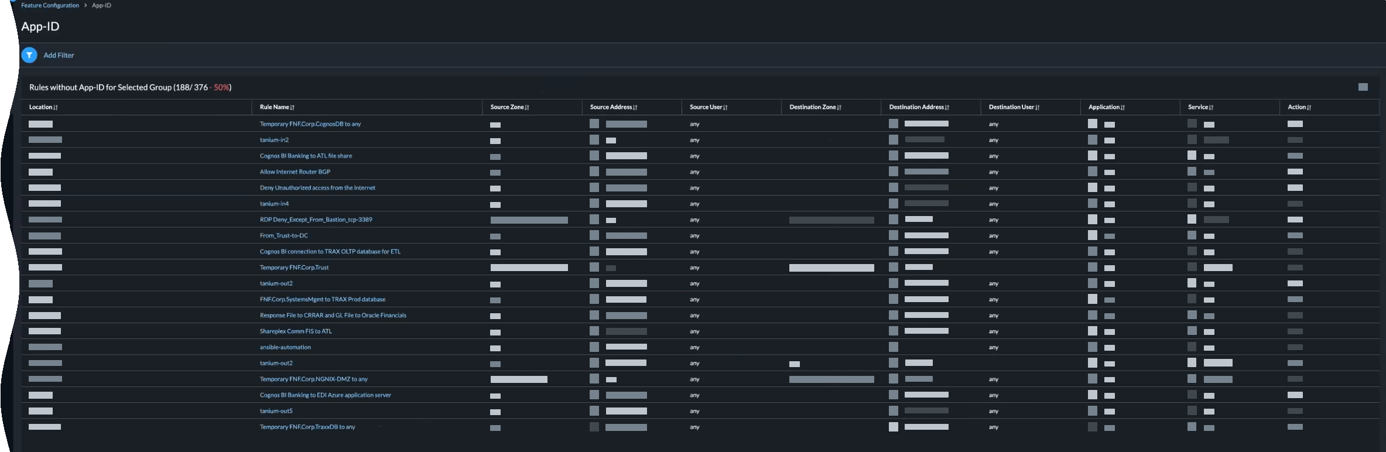This screenshot has width=1386, height=452.
Task: Sort by Rule Name using sort arrows
Action: 292,108
